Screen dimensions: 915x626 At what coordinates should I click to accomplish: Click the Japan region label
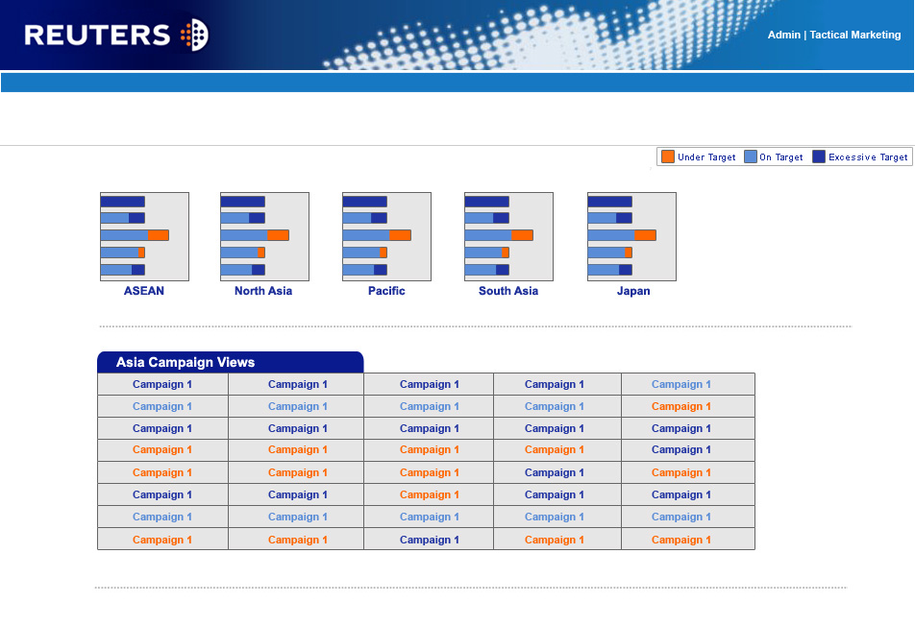pos(633,291)
